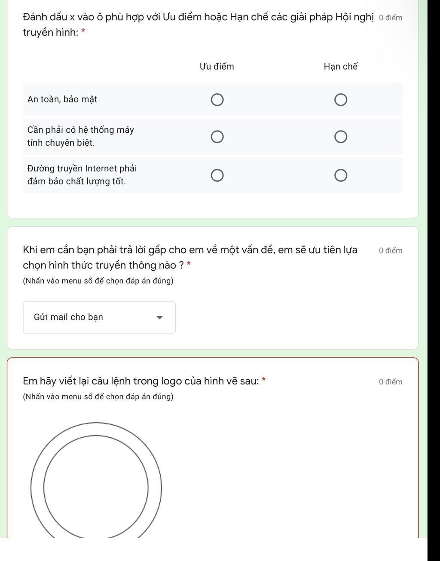This screenshot has height=561, width=440.
Task: Click the 'An toàn, bảo mật' row label
Action: pyautogui.click(x=62, y=99)
